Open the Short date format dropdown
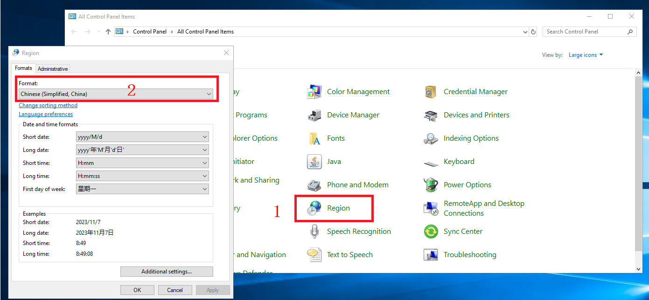Viewport: 649px width, 300px height. [x=142, y=137]
